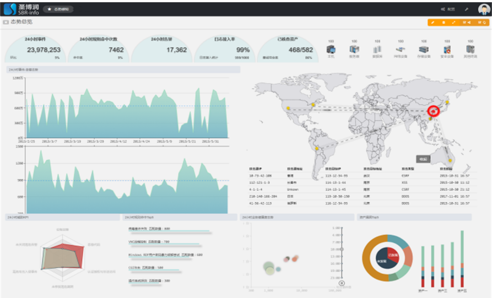Image resolution: width=492 pixels, height=298 pixels.
Task: Select the 存储设备 storage device icon
Action: [x=424, y=50]
